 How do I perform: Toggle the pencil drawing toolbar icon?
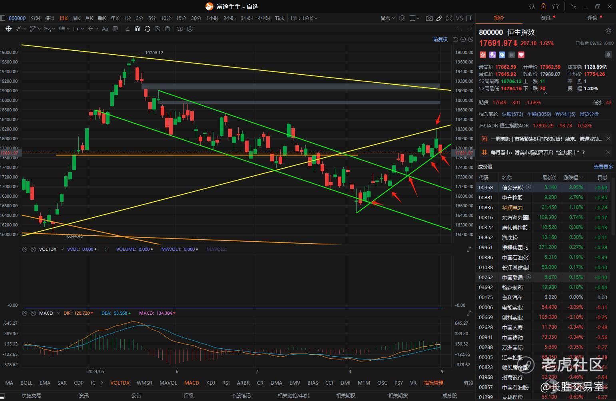tap(439, 18)
